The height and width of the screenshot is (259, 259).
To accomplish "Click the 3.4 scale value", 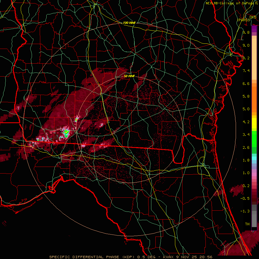I will click(246, 135).
